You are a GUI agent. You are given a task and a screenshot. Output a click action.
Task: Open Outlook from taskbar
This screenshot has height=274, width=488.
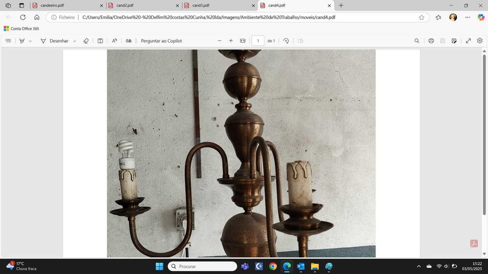[x=301, y=266]
